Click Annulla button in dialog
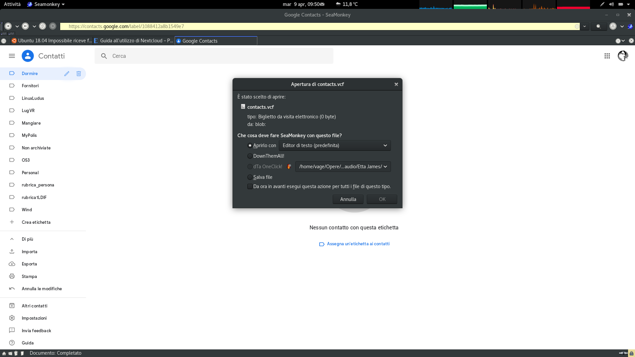 pos(348,199)
